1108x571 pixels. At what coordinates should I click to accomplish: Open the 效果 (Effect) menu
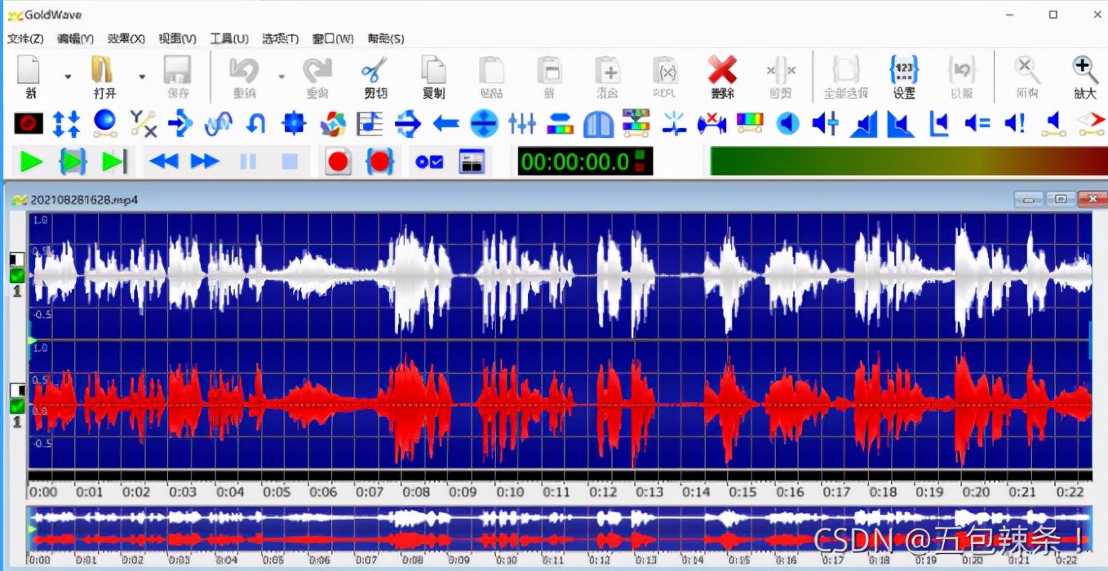pyautogui.click(x=126, y=38)
